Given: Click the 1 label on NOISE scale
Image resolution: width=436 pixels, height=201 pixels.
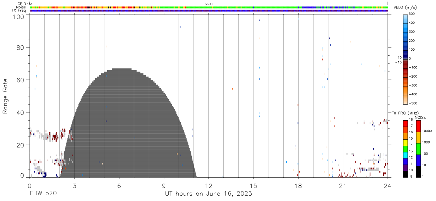Looking at the screenshot, I should tap(423, 176).
